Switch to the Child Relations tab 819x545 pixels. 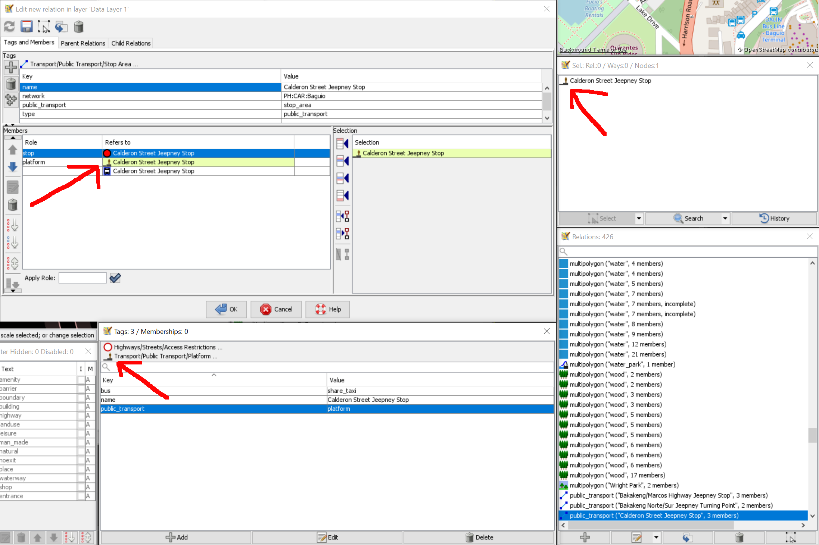click(131, 43)
